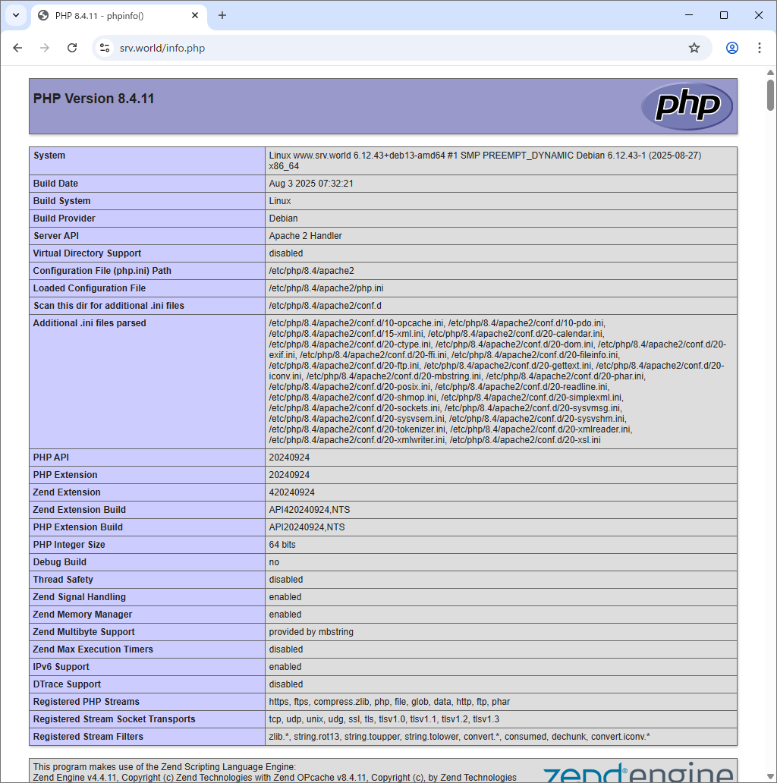Click the PHP Version 8.4.11 heading
Viewport: 777px width, 783px height.
[x=94, y=99]
